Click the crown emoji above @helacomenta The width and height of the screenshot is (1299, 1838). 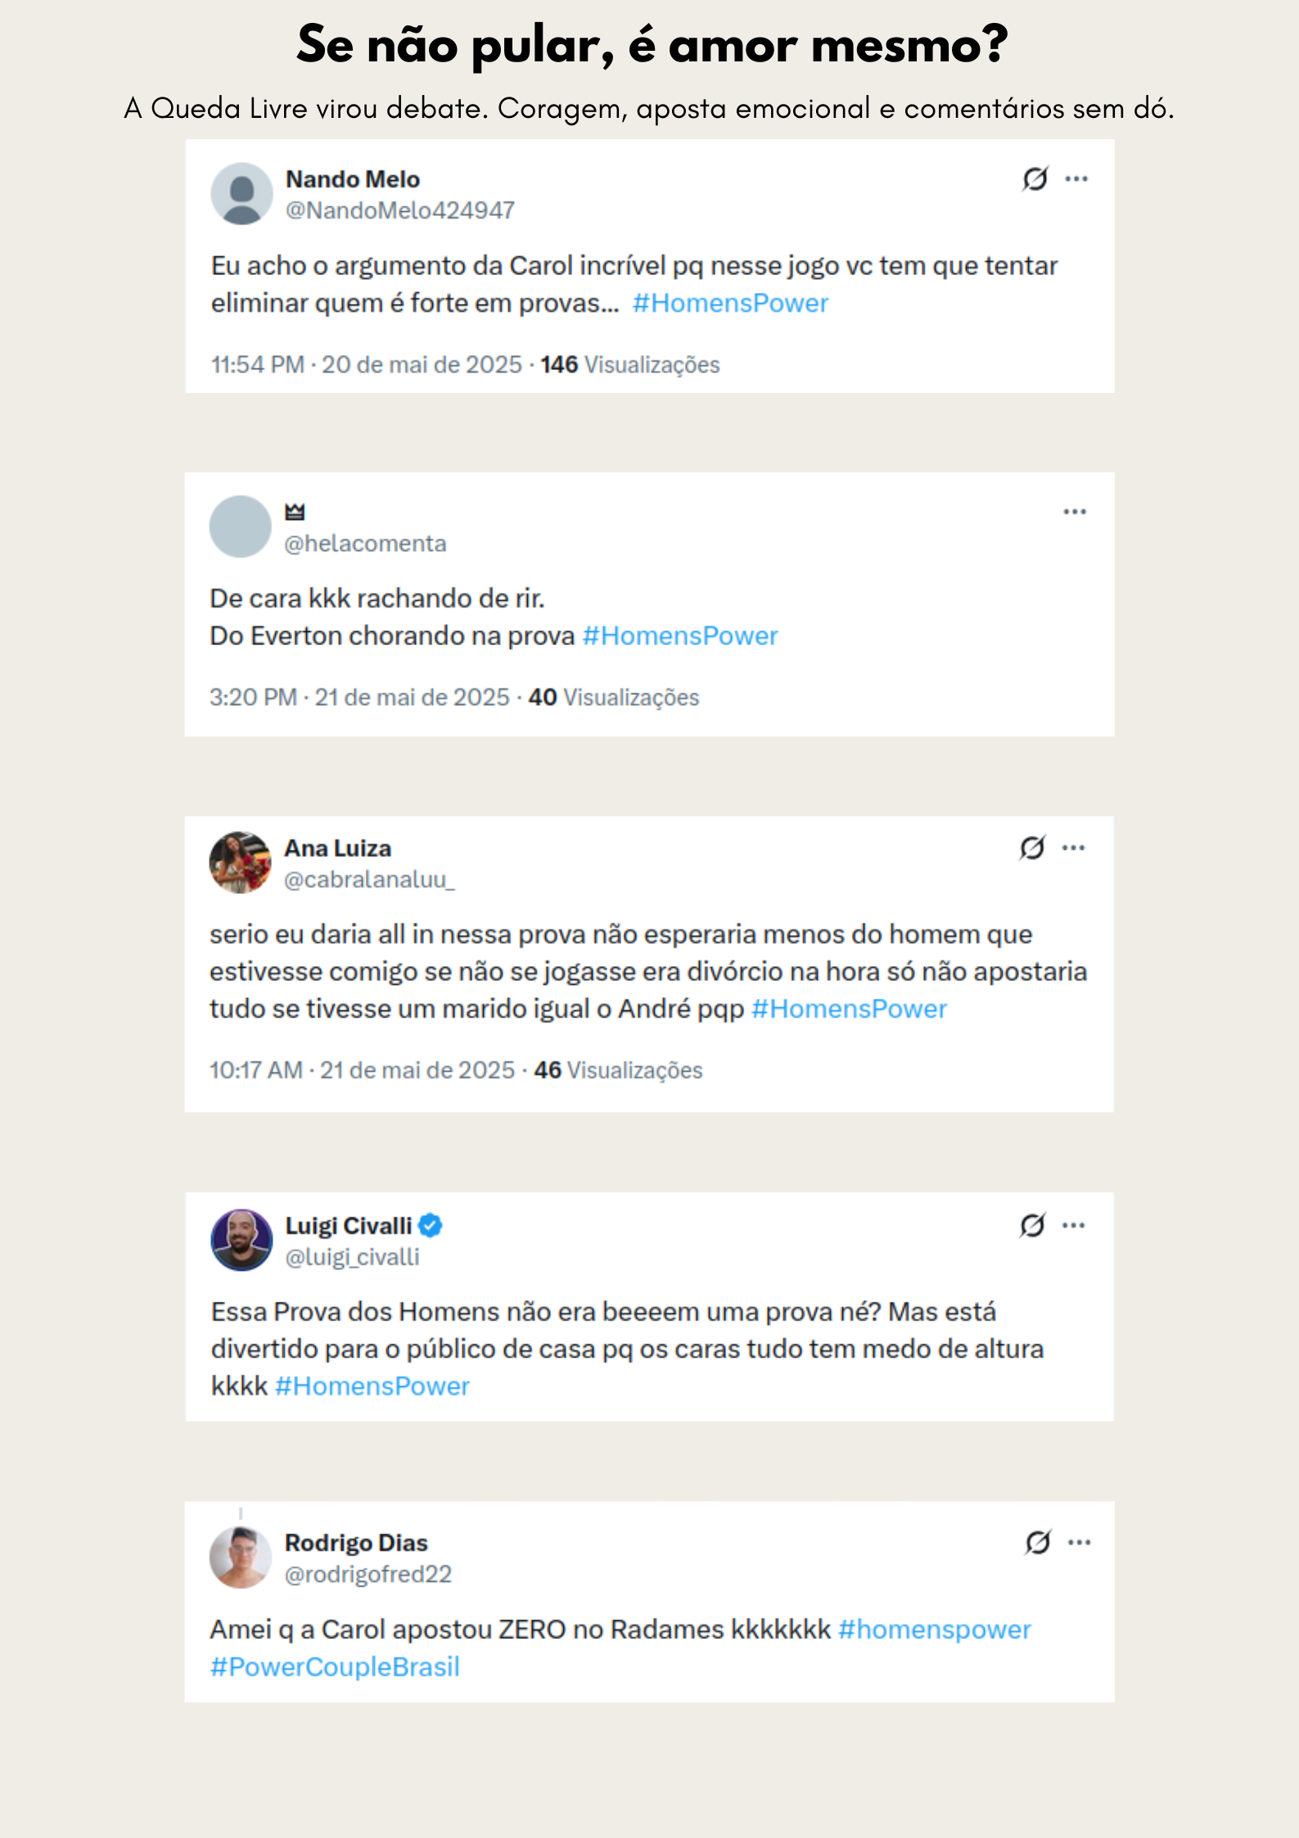point(295,513)
